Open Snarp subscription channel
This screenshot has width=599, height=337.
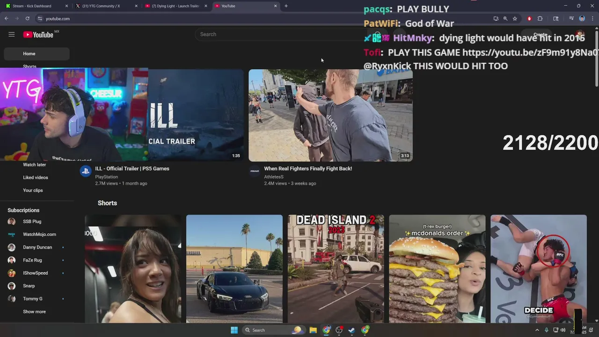(29, 286)
